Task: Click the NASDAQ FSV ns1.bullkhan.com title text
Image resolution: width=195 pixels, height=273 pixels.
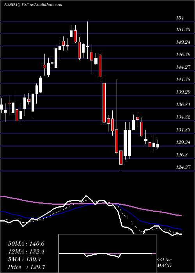Action: coord(33,5)
